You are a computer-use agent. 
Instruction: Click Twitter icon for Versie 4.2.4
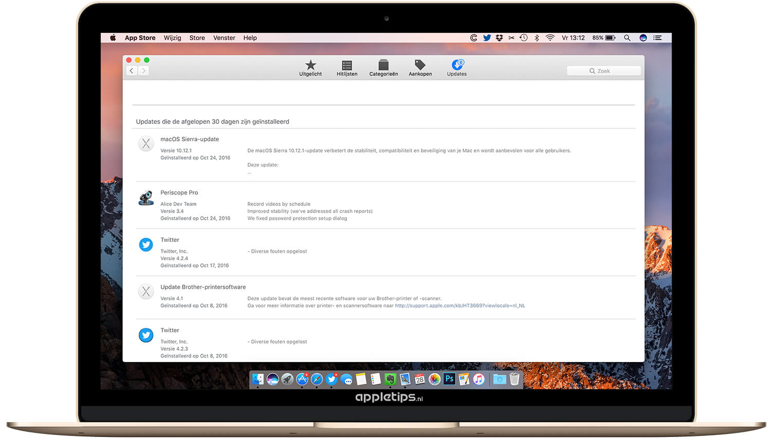click(x=146, y=244)
